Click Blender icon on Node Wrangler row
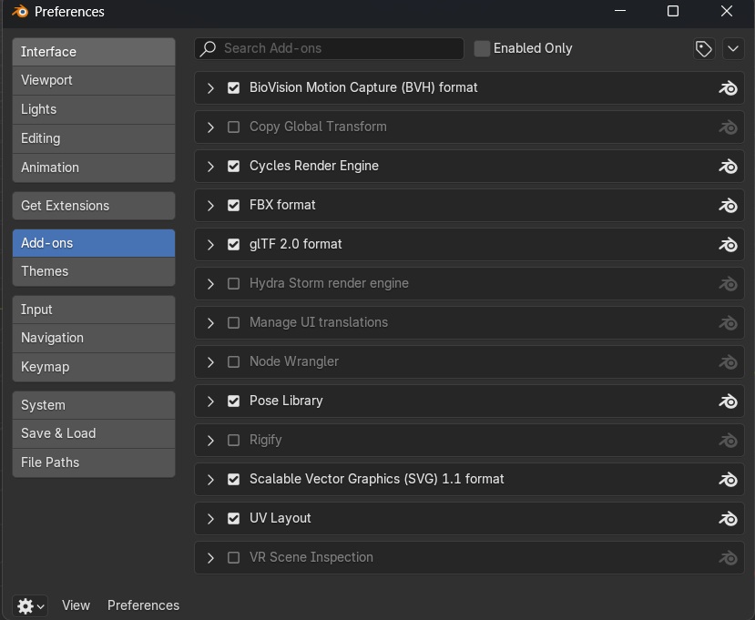Image resolution: width=755 pixels, height=620 pixels. [728, 362]
